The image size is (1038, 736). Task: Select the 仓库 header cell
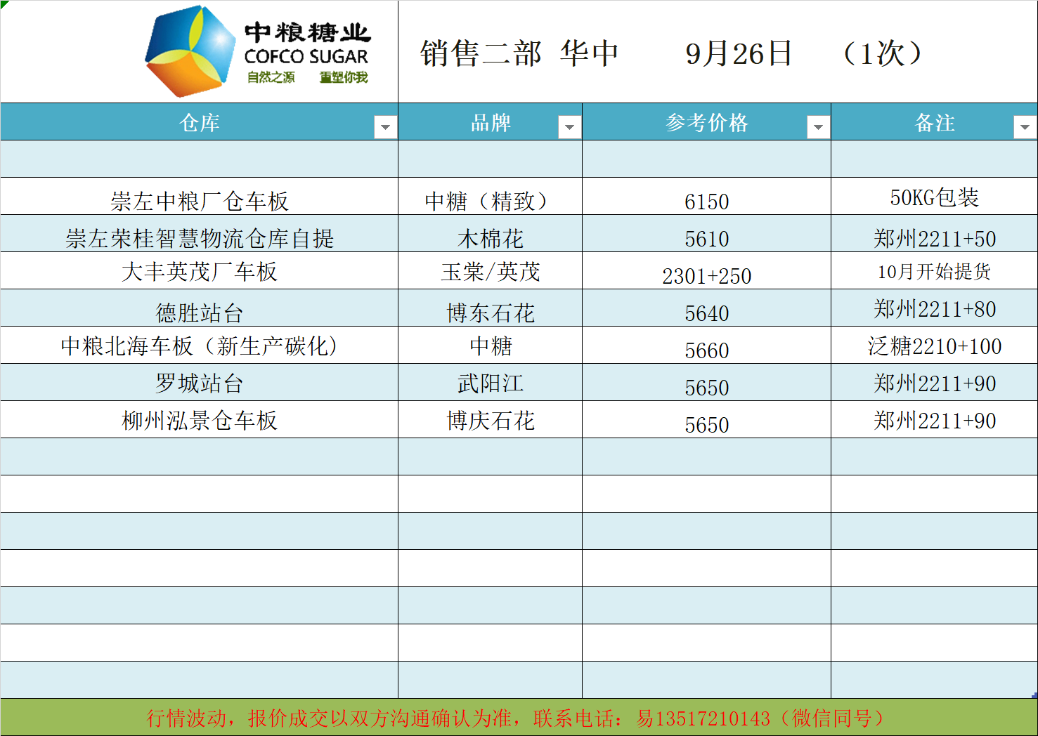click(200, 123)
